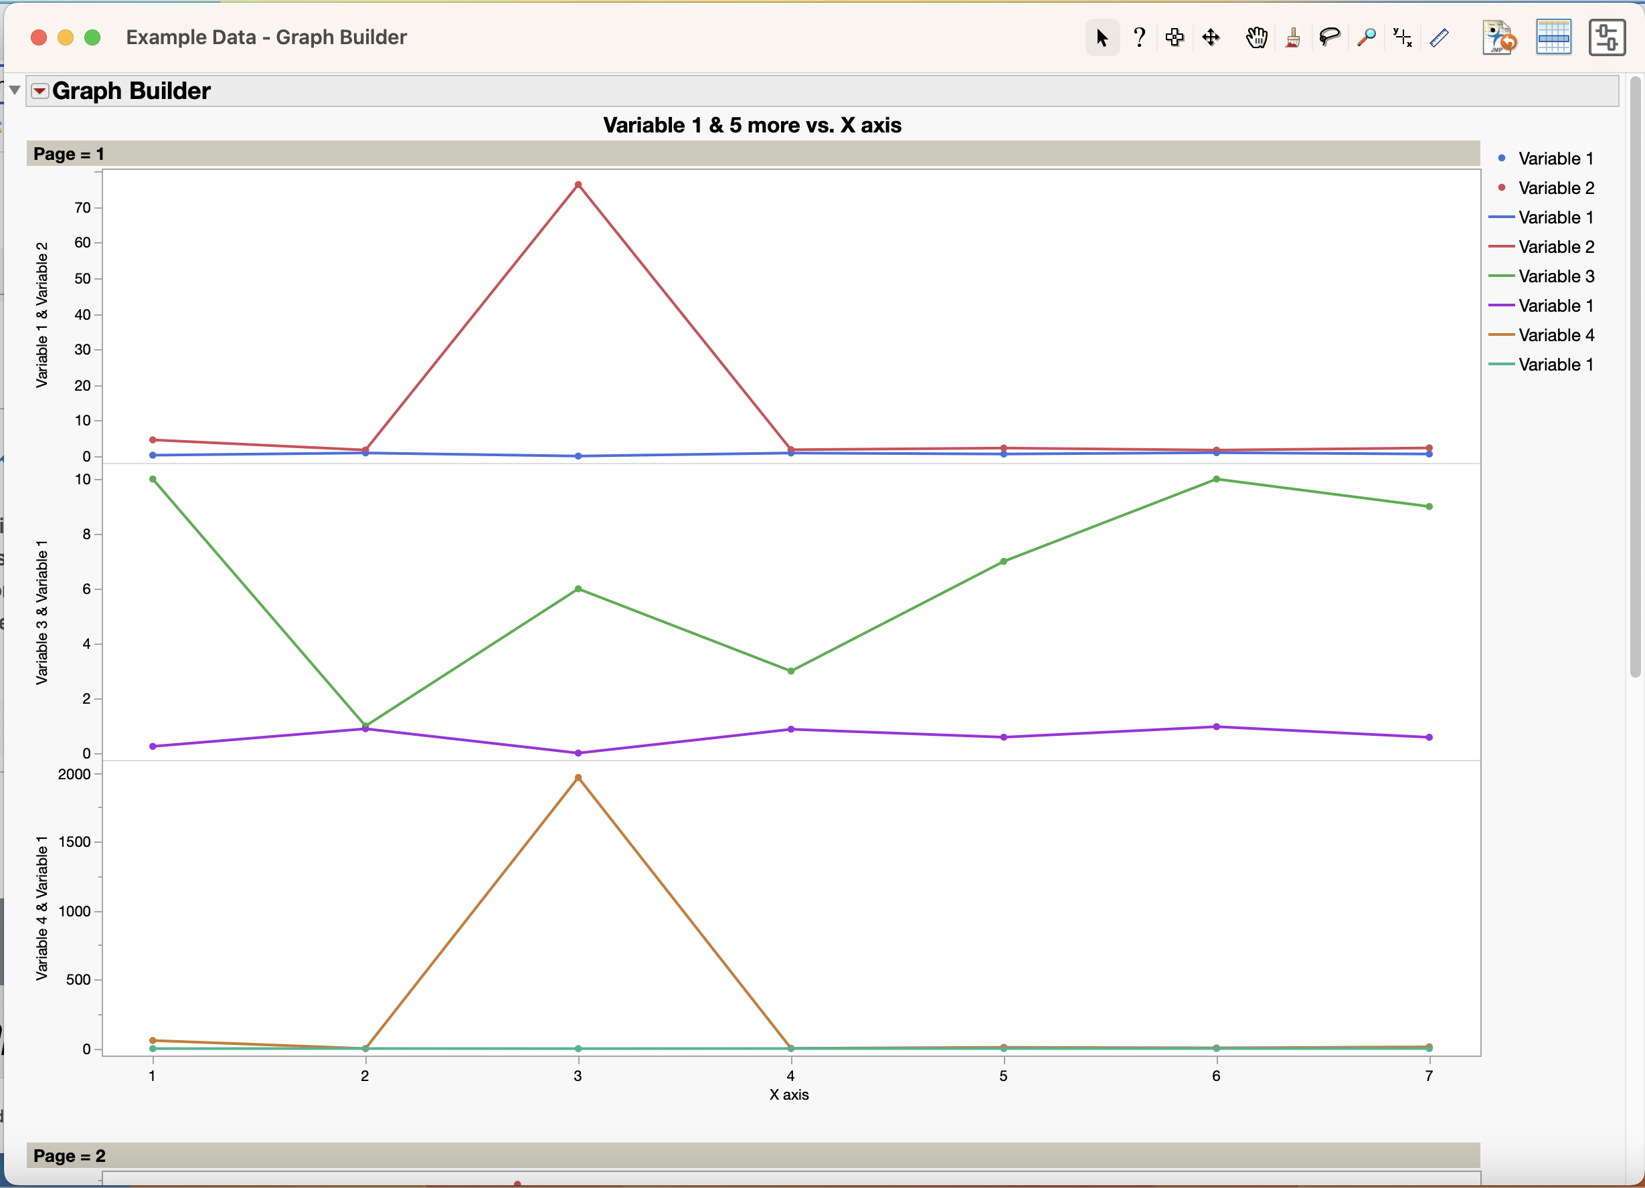Image resolution: width=1645 pixels, height=1188 pixels.
Task: Pick the Line ruler tool
Action: click(x=1439, y=37)
